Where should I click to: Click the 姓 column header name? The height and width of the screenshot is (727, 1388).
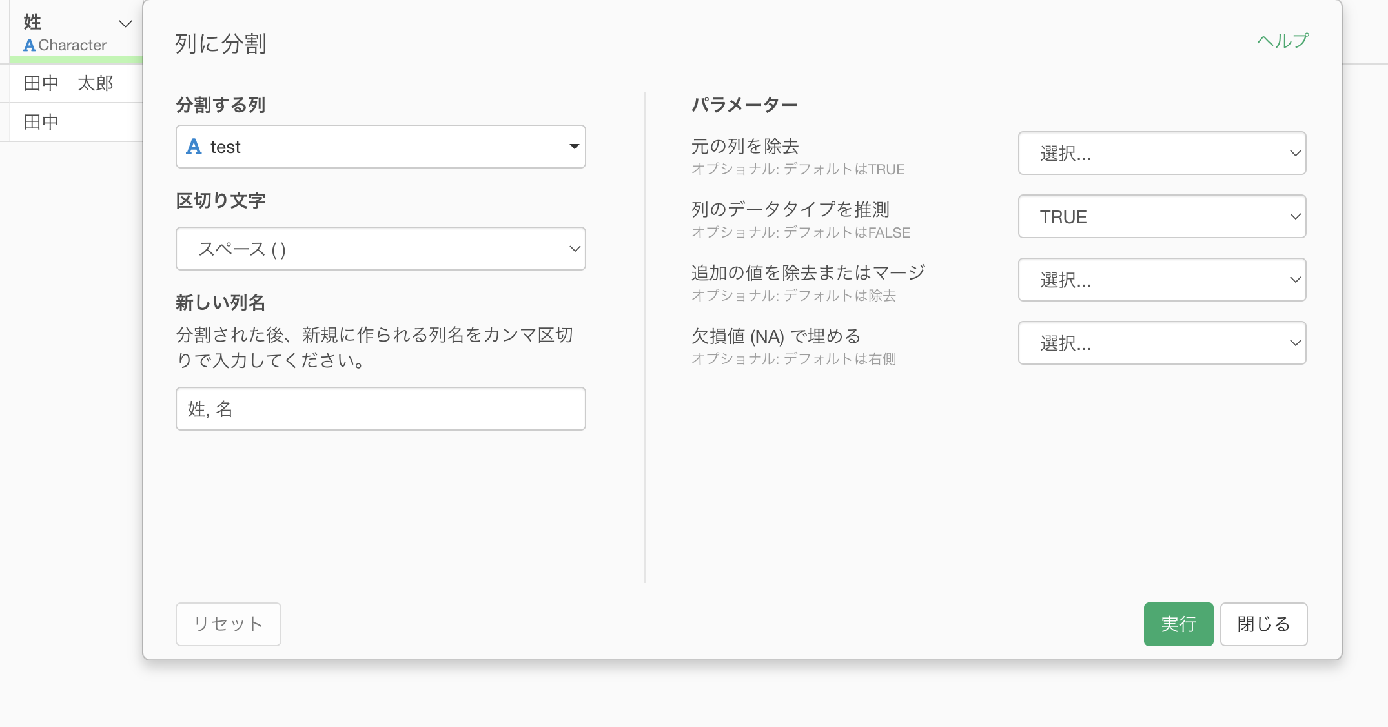pyautogui.click(x=32, y=22)
